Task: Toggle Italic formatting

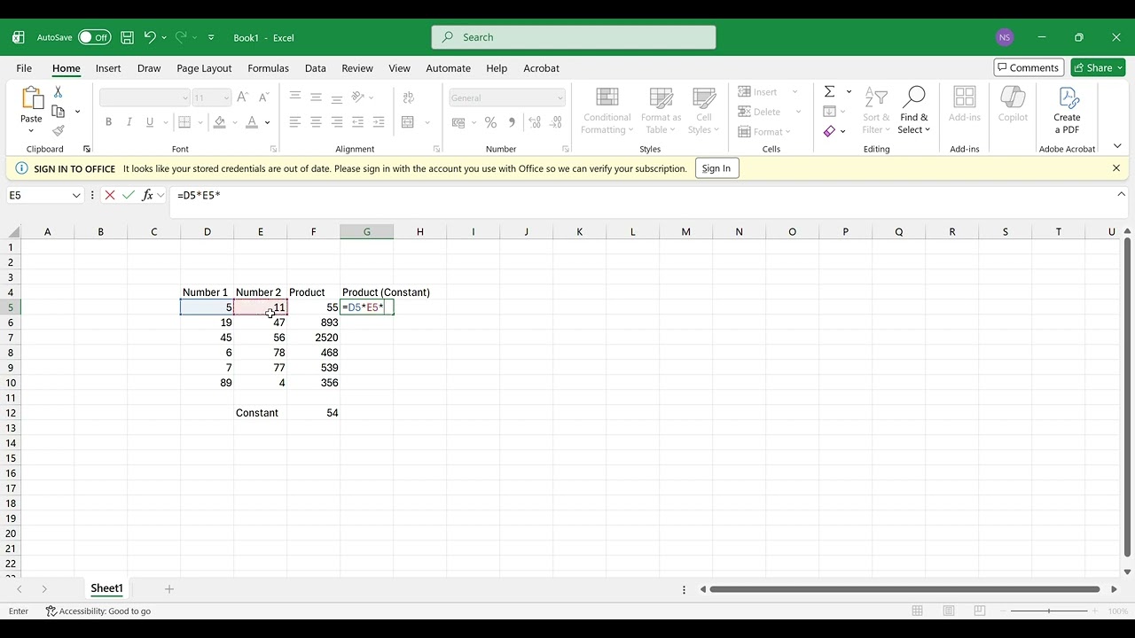Action: coord(129,122)
